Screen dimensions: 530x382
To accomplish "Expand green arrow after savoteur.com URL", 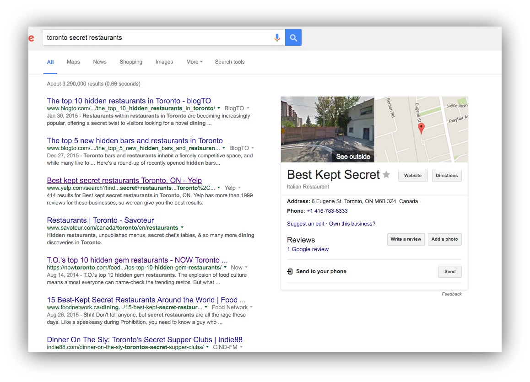I will (x=182, y=227).
